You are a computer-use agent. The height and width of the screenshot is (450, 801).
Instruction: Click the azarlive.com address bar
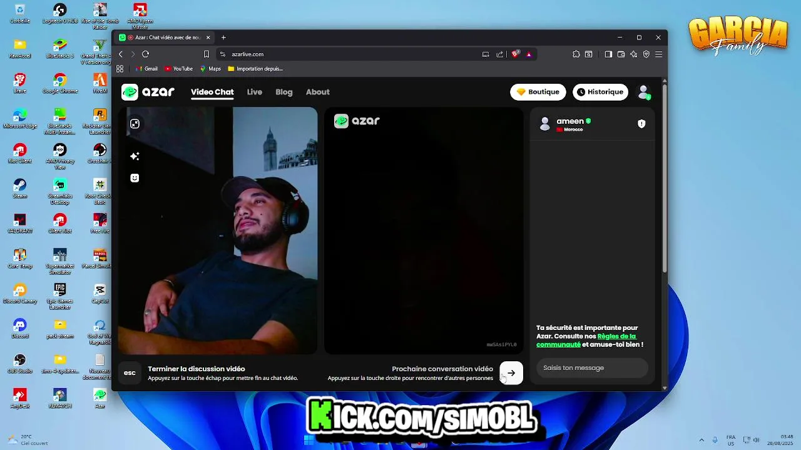point(350,54)
